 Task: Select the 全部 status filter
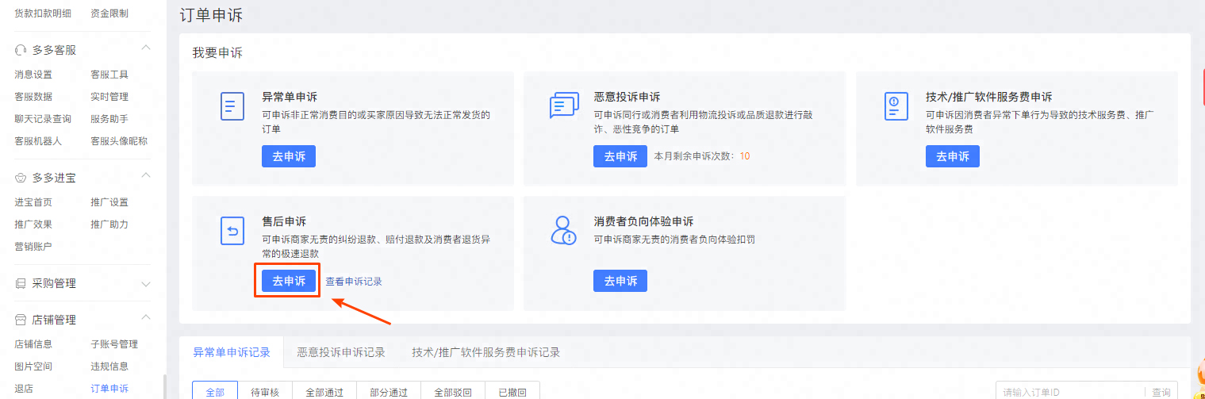point(215,392)
